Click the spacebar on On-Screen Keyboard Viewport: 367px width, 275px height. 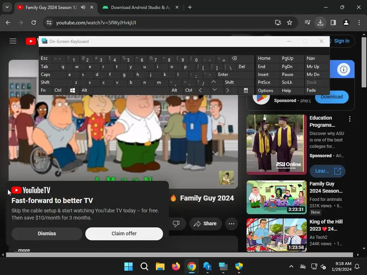tap(132, 90)
